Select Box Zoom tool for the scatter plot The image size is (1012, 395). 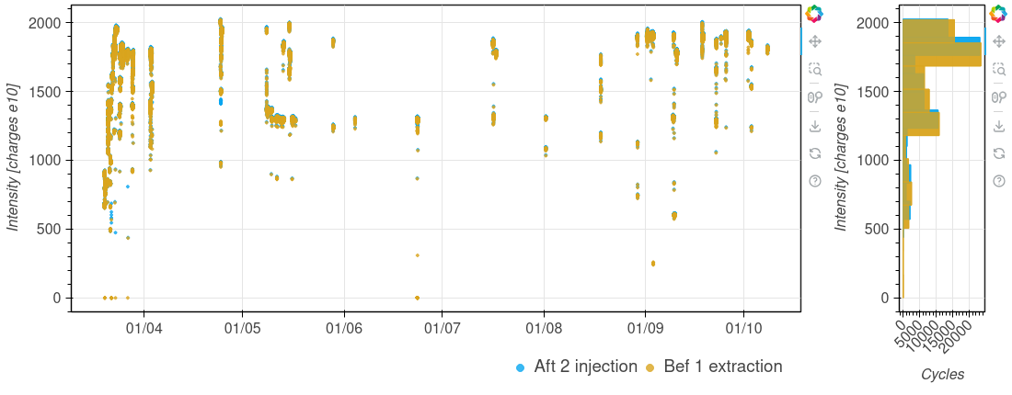pos(814,69)
